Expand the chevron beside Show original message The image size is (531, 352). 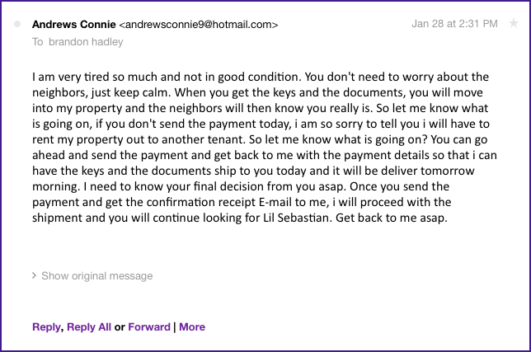34,276
